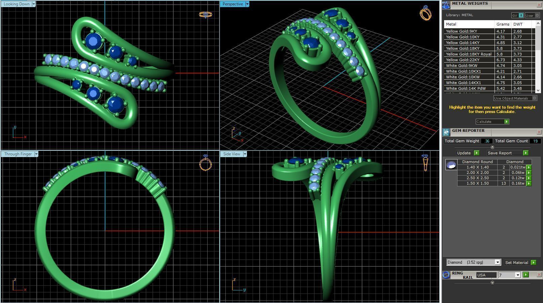Image resolution: width=543 pixels, height=303 pixels.
Task: Click metal list scroll down arrow
Action: click(x=538, y=90)
